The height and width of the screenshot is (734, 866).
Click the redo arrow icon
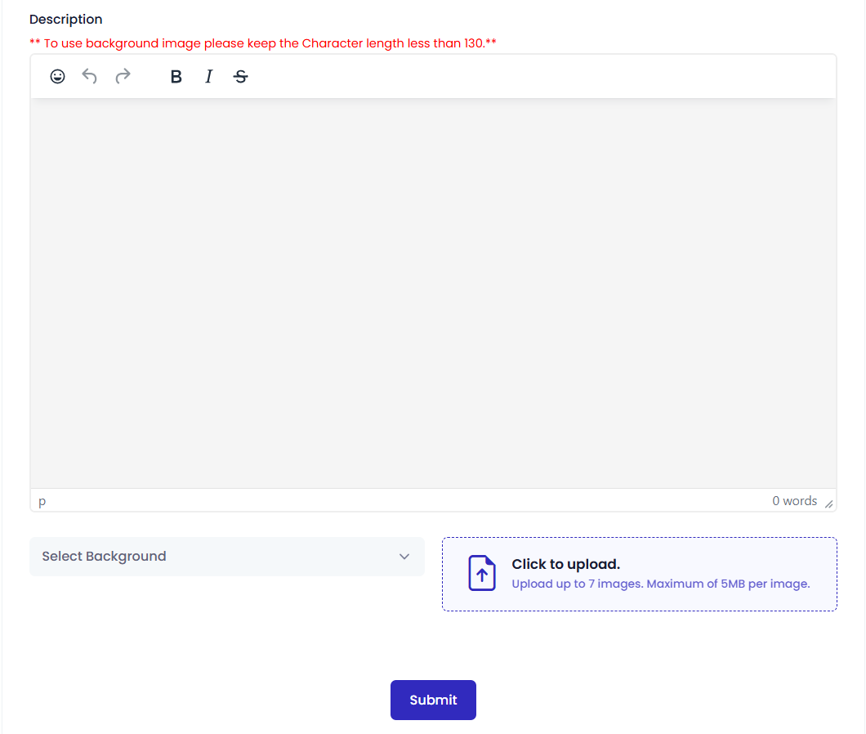click(123, 77)
